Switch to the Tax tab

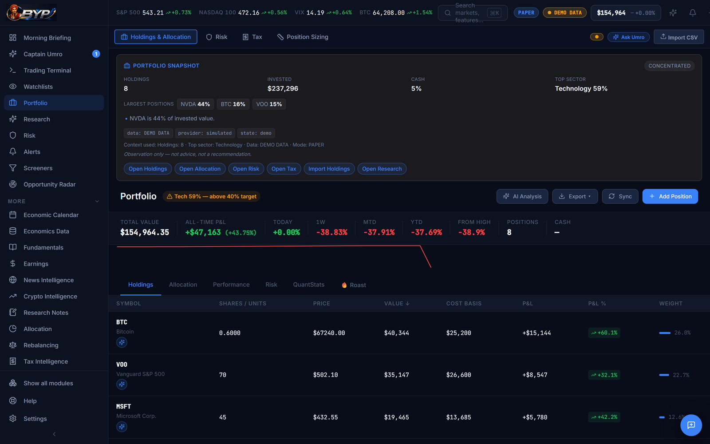(252, 37)
